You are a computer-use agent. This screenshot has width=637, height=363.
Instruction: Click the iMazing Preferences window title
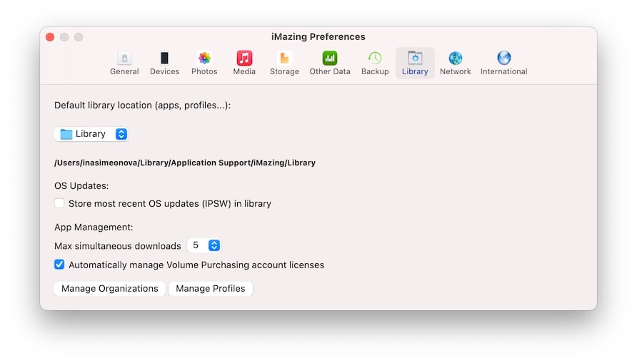pos(318,37)
